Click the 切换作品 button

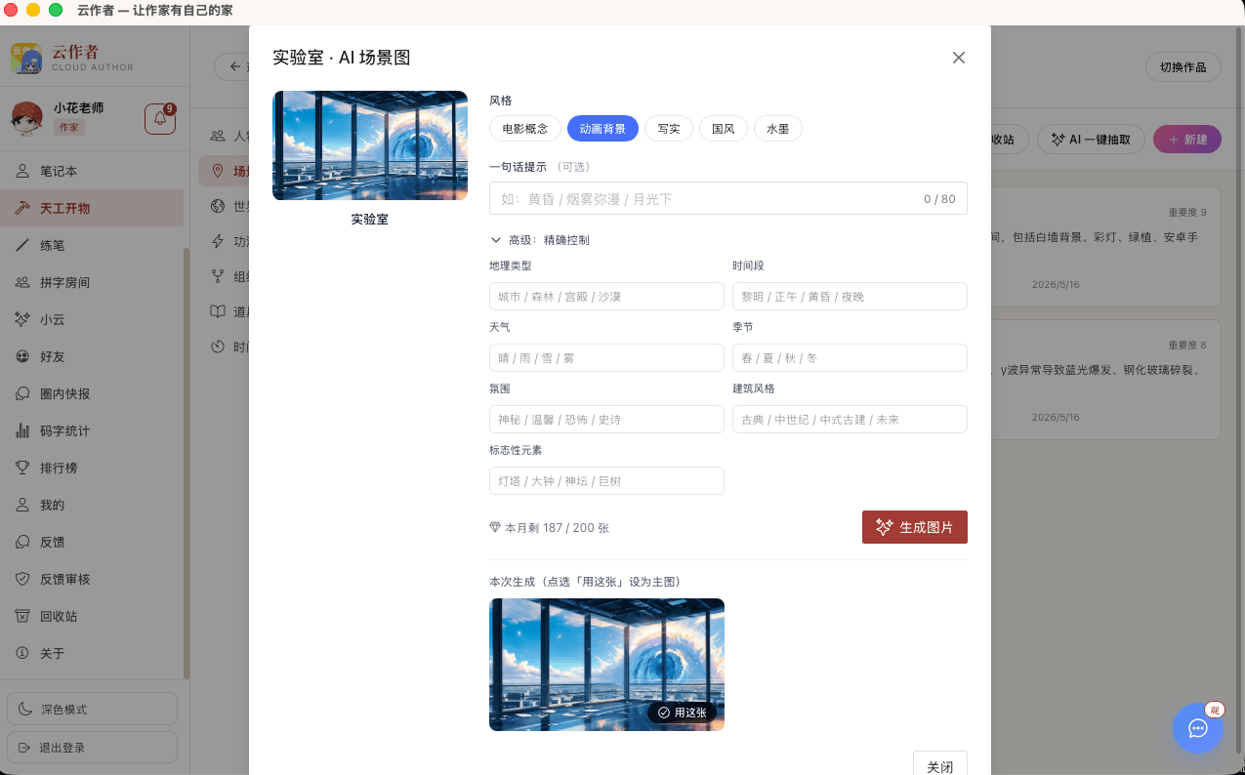(x=1183, y=67)
